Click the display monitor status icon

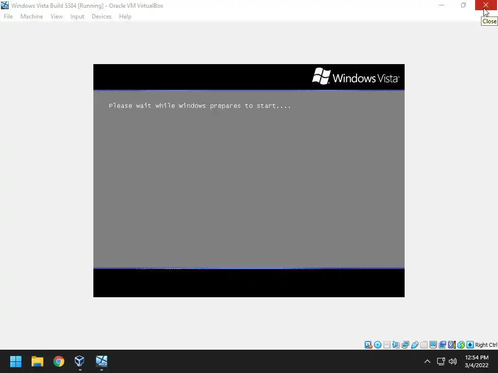click(433, 345)
